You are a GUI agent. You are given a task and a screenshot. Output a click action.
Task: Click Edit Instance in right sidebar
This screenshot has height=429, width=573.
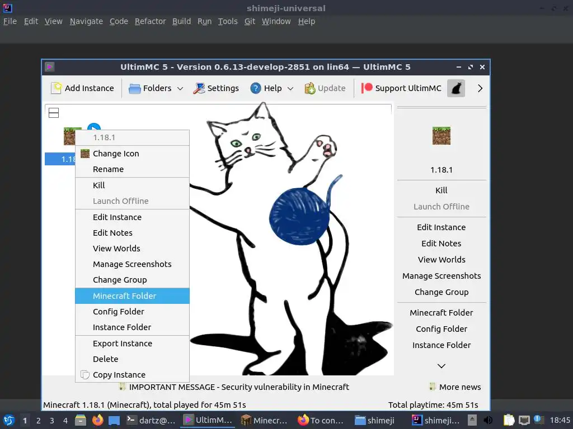pyautogui.click(x=442, y=227)
